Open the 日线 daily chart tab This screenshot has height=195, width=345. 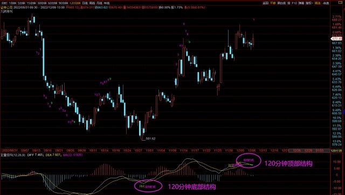(x=85, y=3)
